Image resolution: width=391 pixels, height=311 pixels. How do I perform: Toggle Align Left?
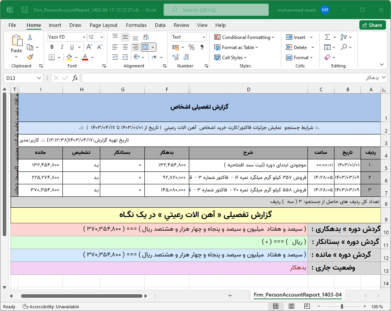pos(115,47)
